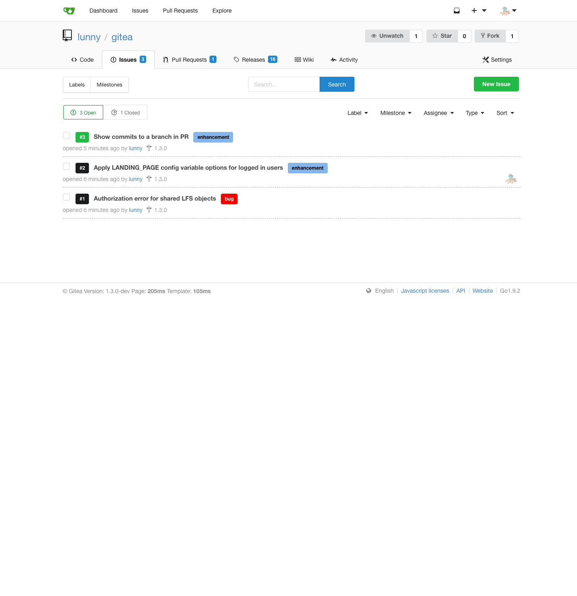This screenshot has width=577, height=596.
Task: Expand the Label filter dropdown
Action: point(358,113)
